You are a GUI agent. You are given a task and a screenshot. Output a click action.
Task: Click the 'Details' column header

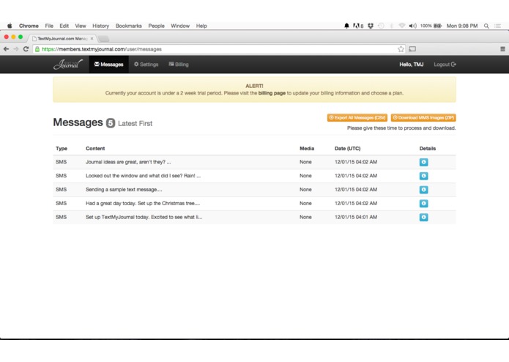428,148
